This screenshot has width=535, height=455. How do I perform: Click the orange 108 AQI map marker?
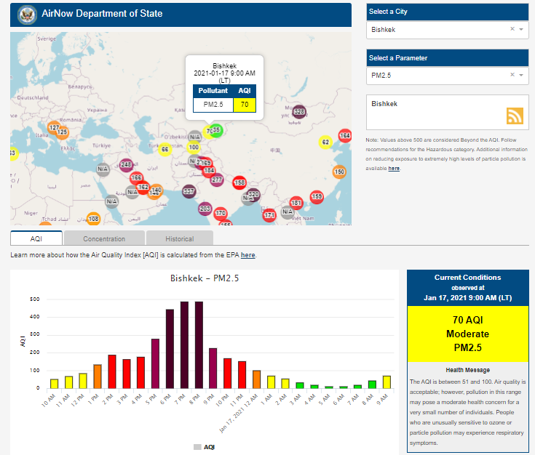pos(93,218)
